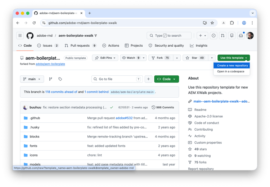Select Open in a codespace
This screenshot has height=187, width=270.
tap(231, 71)
